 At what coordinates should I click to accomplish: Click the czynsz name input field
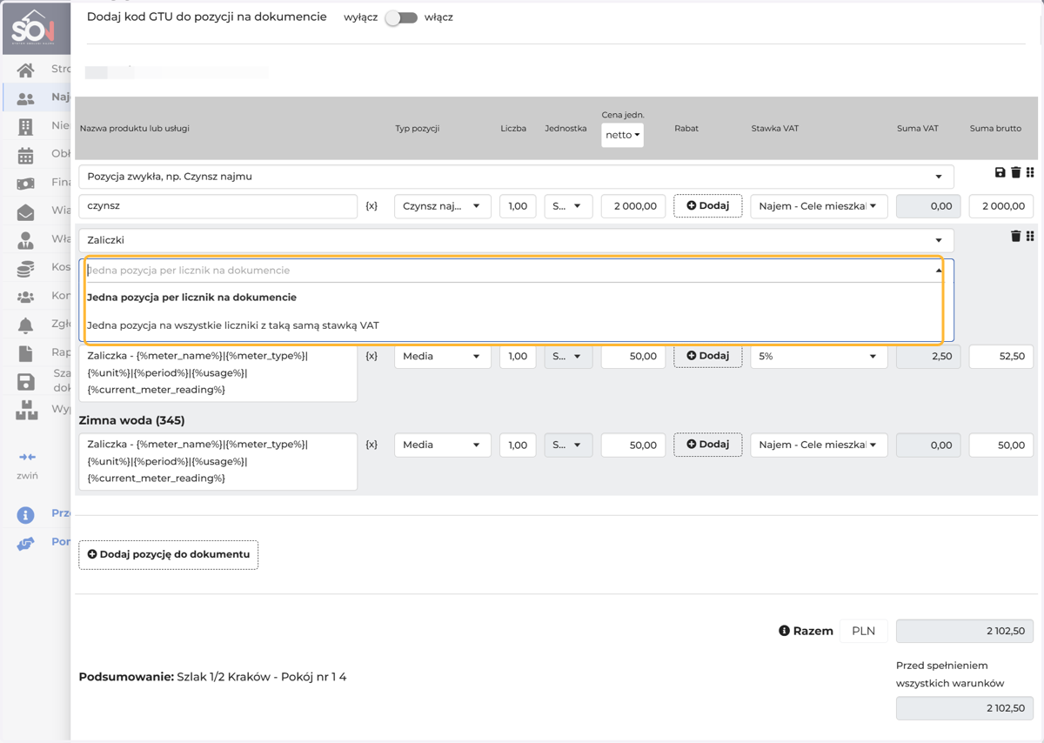click(x=218, y=206)
